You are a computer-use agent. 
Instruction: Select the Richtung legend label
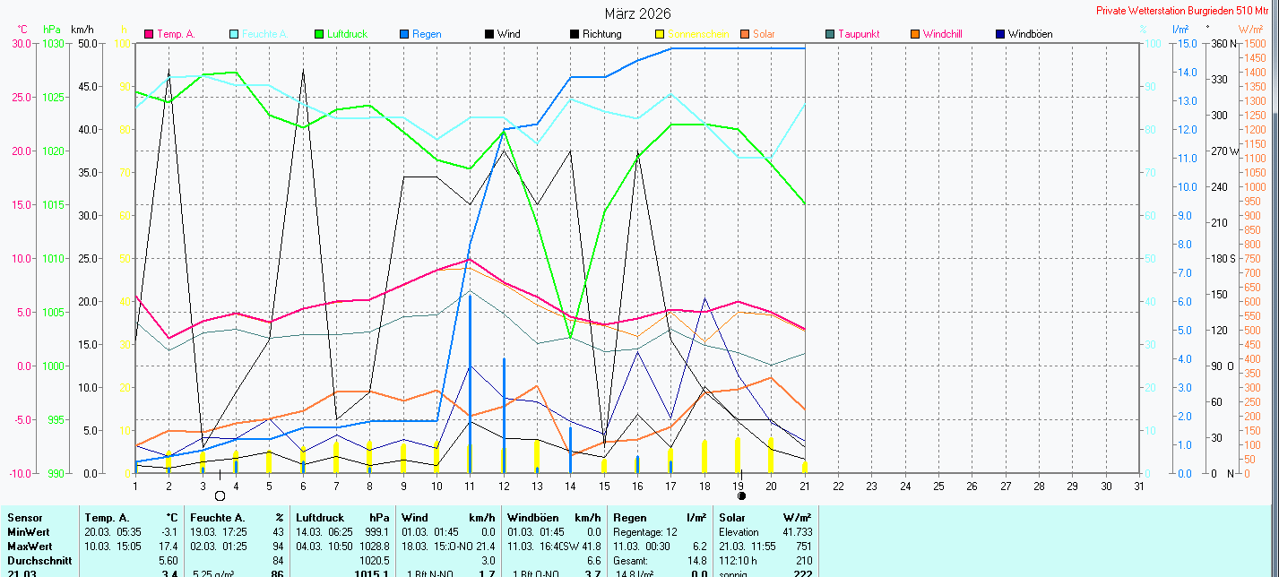click(601, 34)
